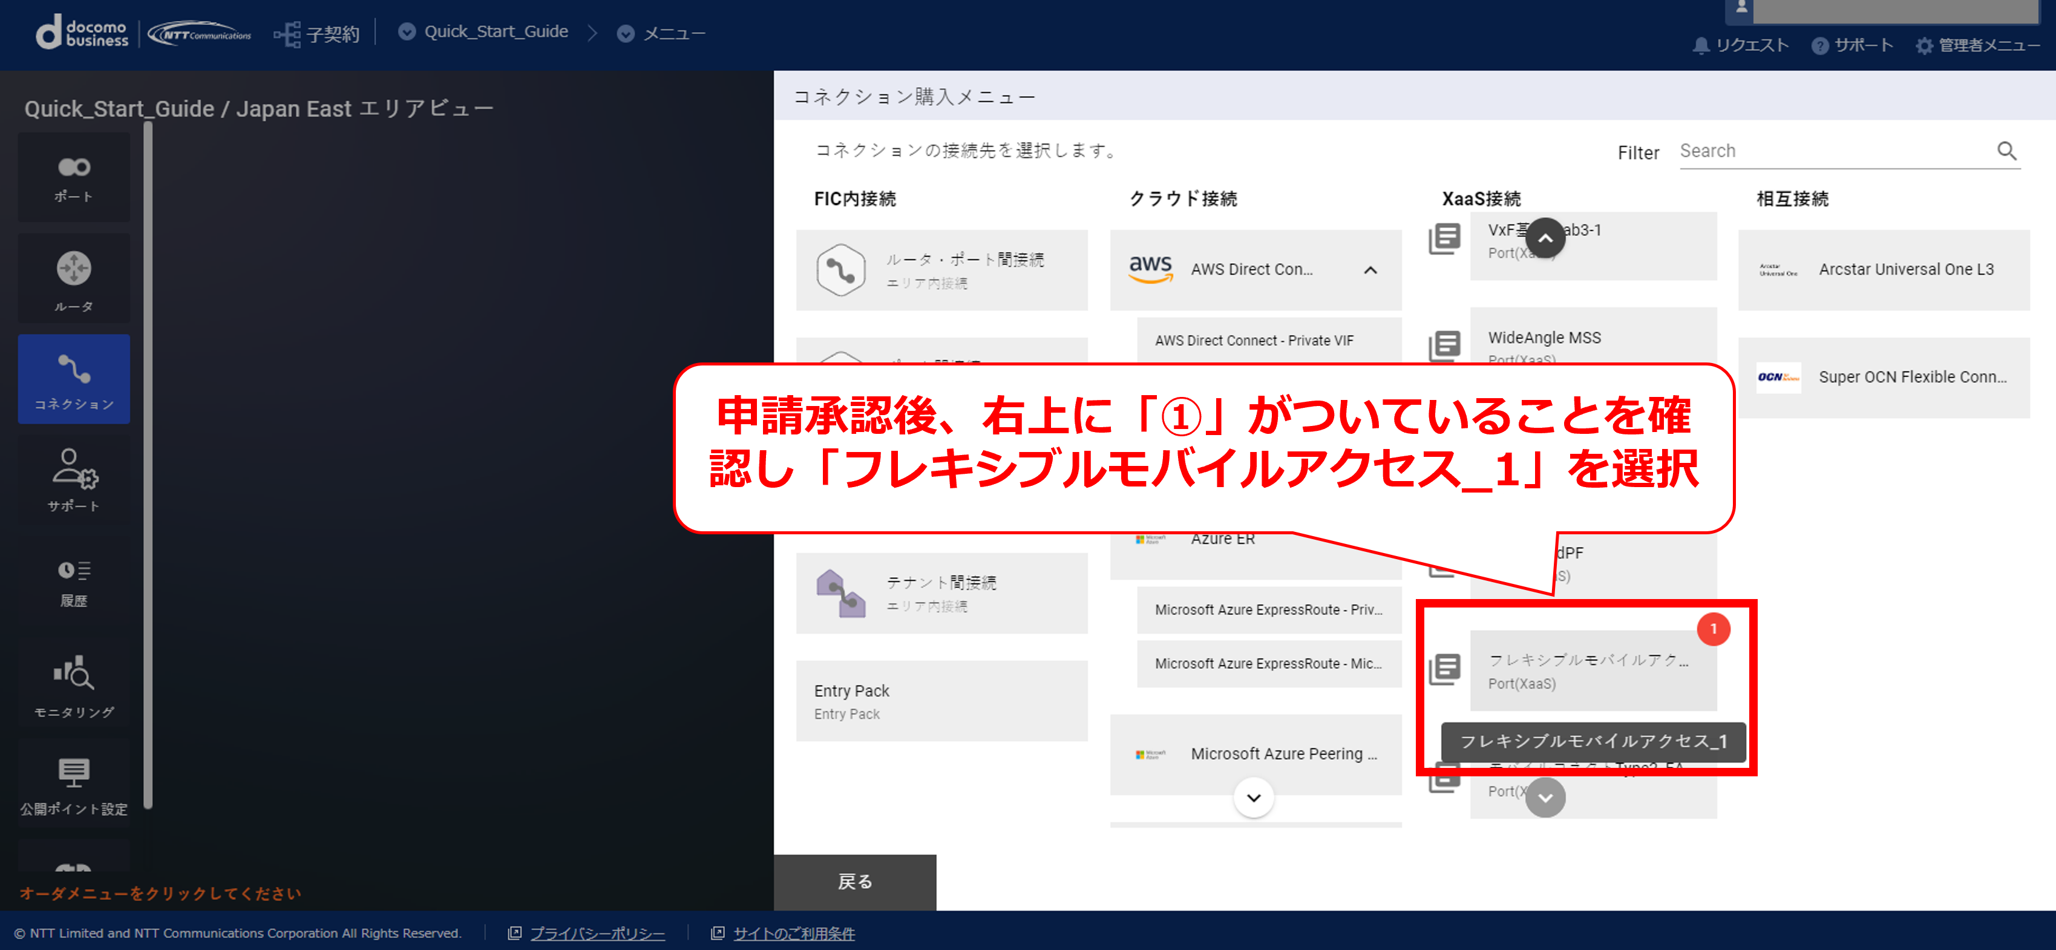Open the 履歴 history sidebar item
The height and width of the screenshot is (950, 2056).
(73, 581)
